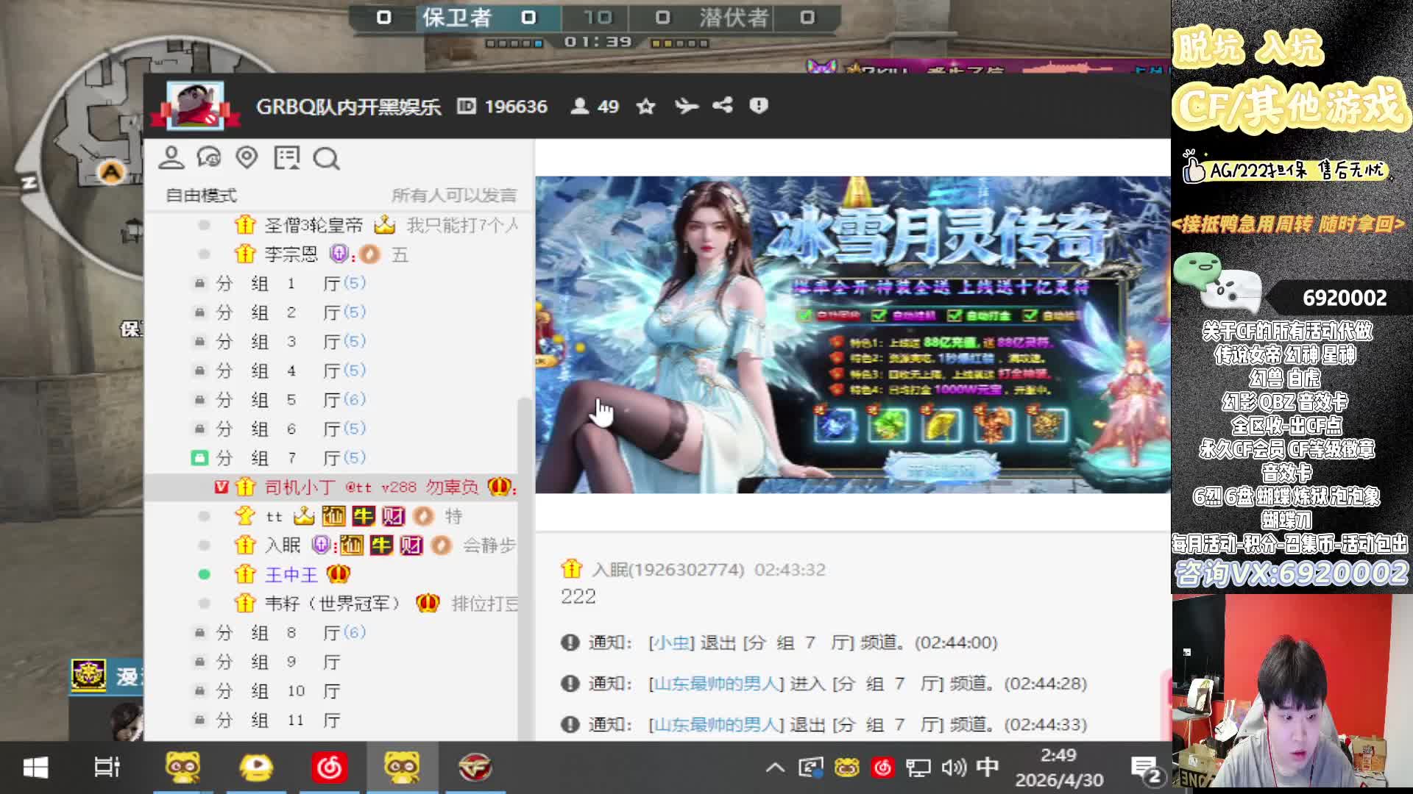Click the 小虫 username link in notification
The width and height of the screenshot is (1413, 794).
coord(671,643)
